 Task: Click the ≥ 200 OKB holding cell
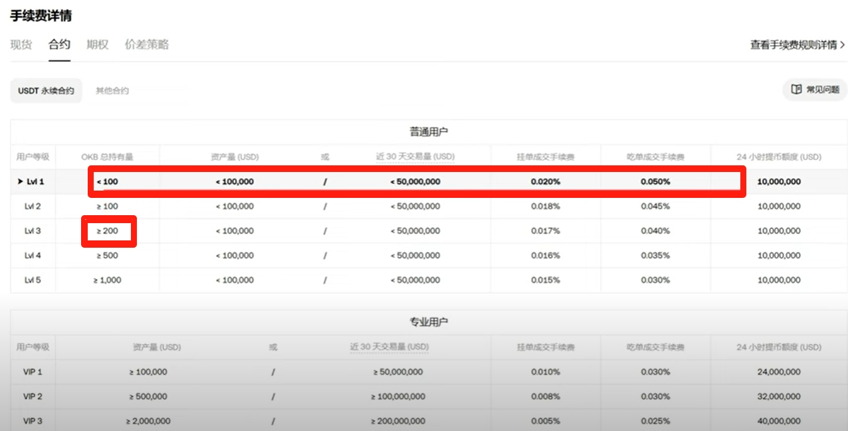point(107,231)
